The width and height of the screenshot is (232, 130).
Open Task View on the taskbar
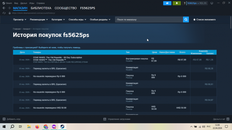pos(21,127)
